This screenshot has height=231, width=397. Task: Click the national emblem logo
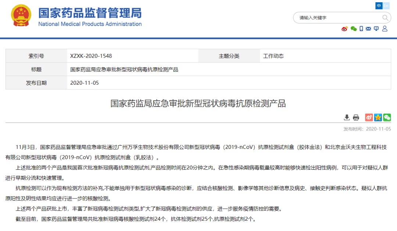(x=21, y=16)
